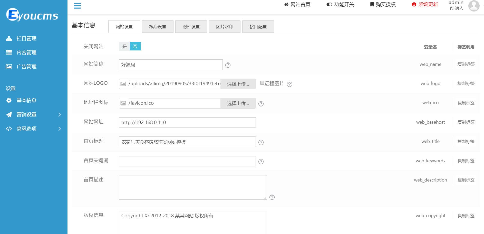The width and height of the screenshot is (484, 234).
Task: Set 关闭网站 toggle to 否
Action: [135, 46]
